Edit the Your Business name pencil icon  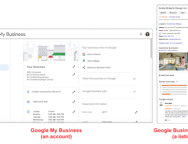click(74, 67)
